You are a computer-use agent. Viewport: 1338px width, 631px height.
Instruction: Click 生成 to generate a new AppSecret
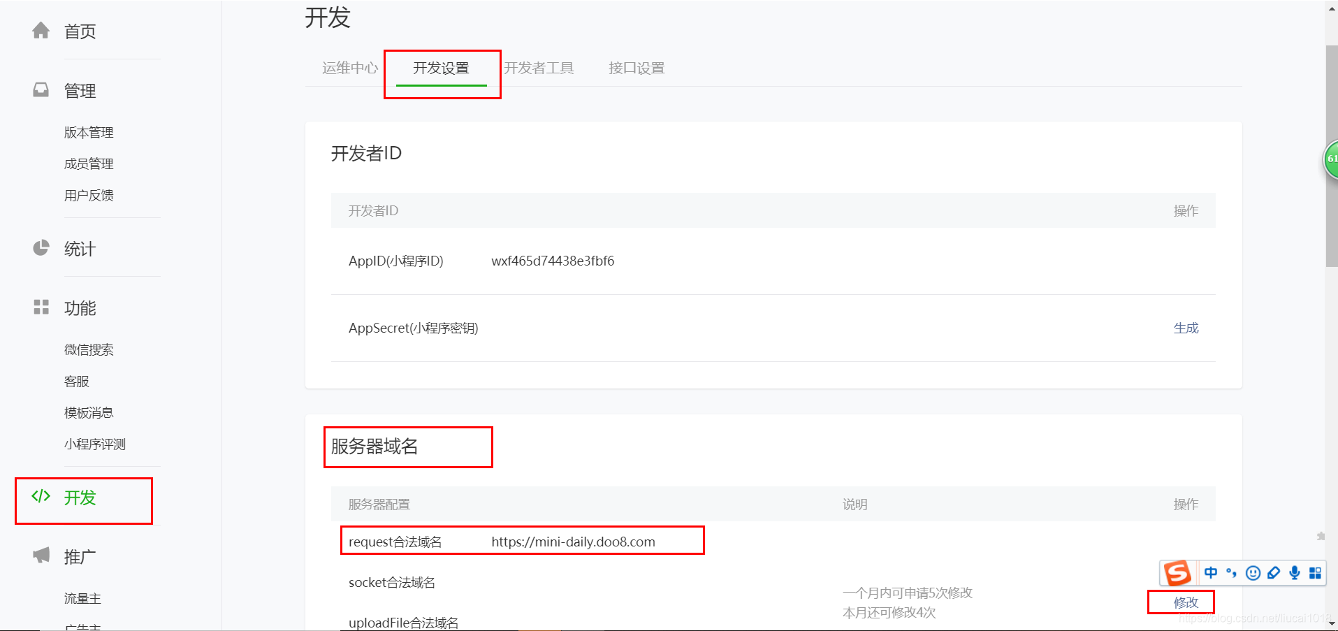click(1186, 327)
